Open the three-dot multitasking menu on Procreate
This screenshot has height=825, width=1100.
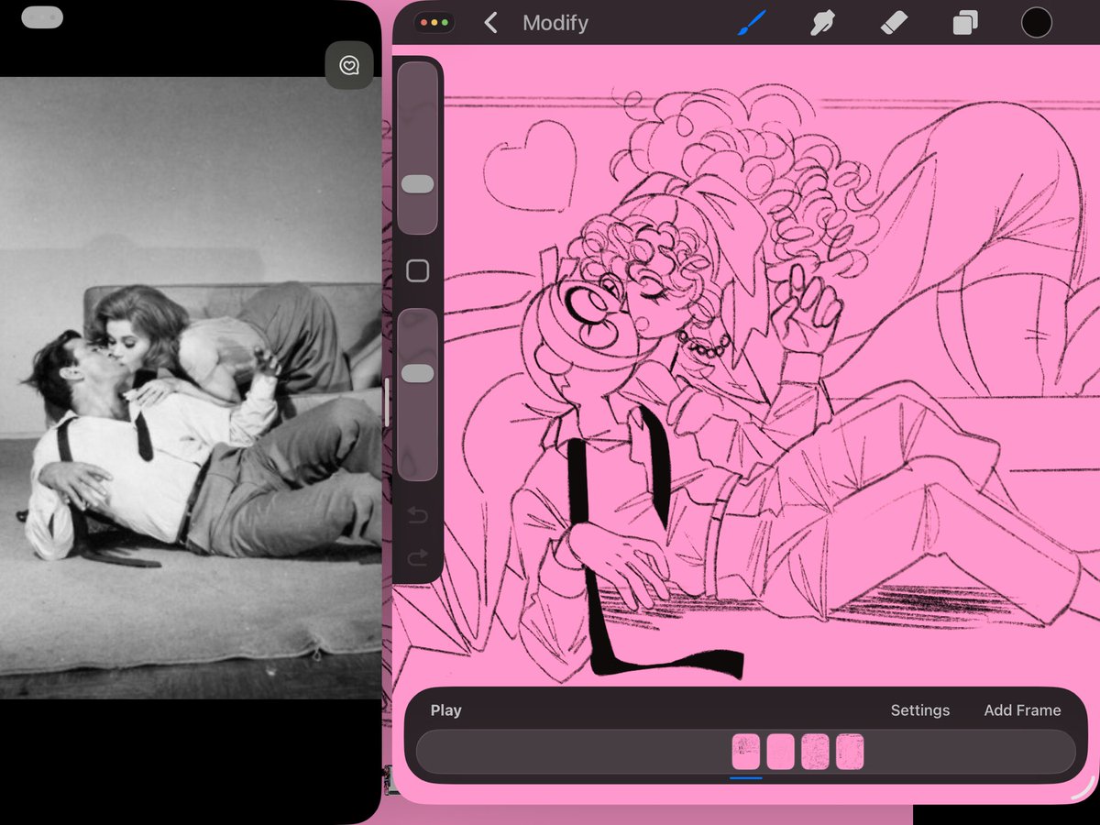coord(434,21)
